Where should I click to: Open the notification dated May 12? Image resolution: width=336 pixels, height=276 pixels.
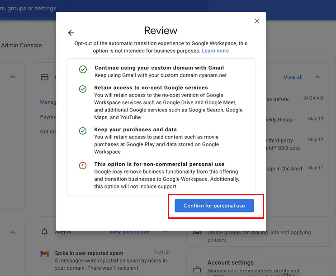click(295, 144)
